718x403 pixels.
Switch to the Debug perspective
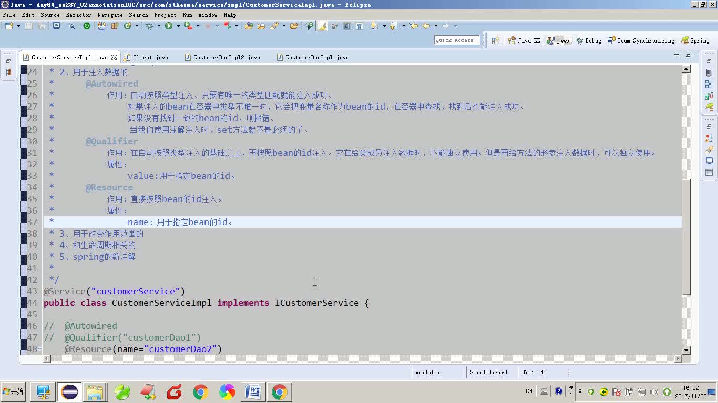tap(588, 40)
